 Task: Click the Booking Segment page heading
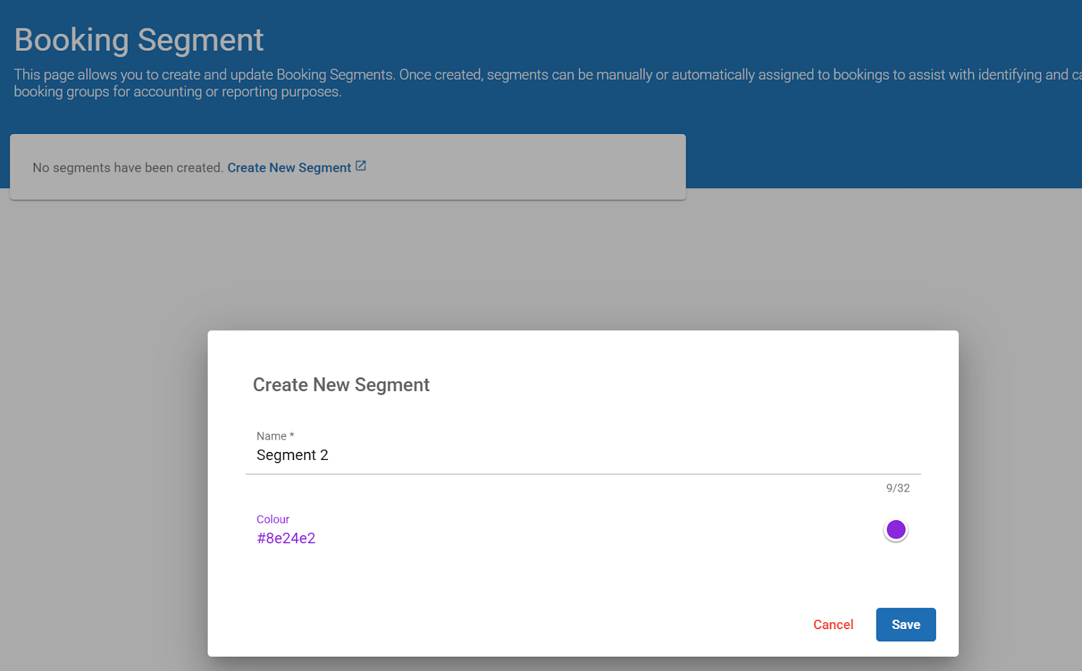(x=139, y=40)
